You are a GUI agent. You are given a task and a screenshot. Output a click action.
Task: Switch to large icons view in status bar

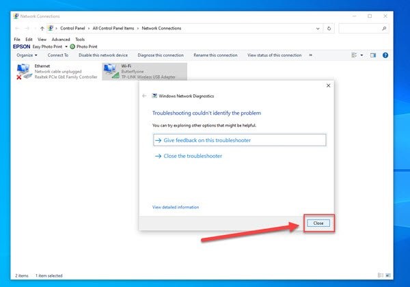pos(388,275)
